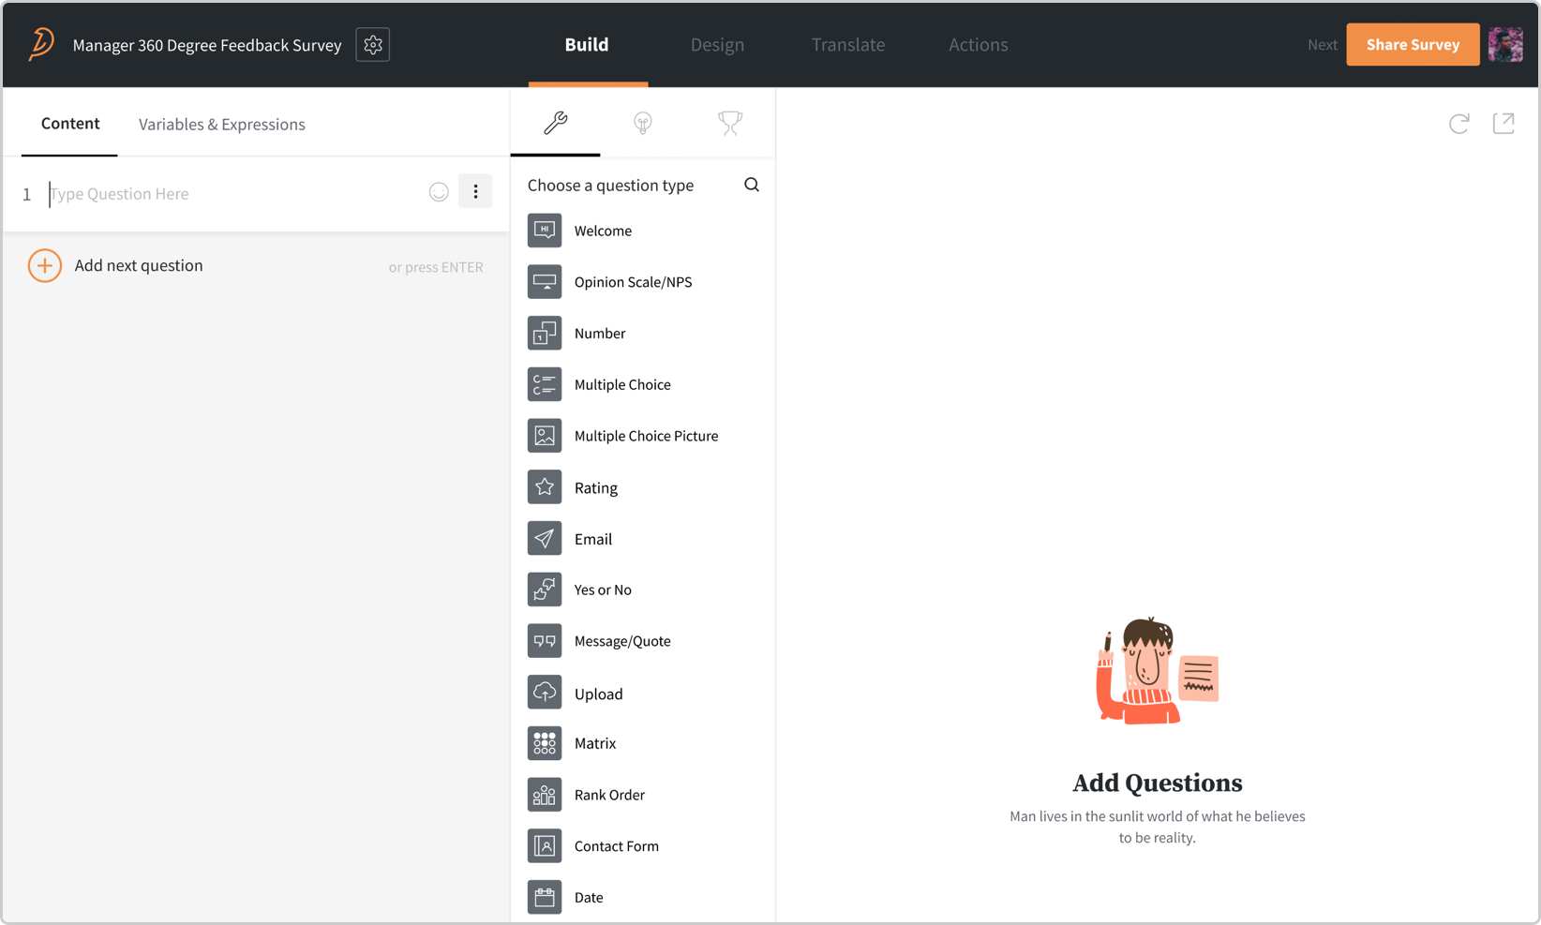Open preview in a new window

[x=1504, y=123]
